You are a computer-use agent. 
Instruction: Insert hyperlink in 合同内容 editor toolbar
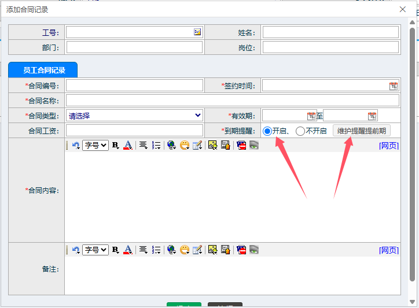click(x=171, y=146)
